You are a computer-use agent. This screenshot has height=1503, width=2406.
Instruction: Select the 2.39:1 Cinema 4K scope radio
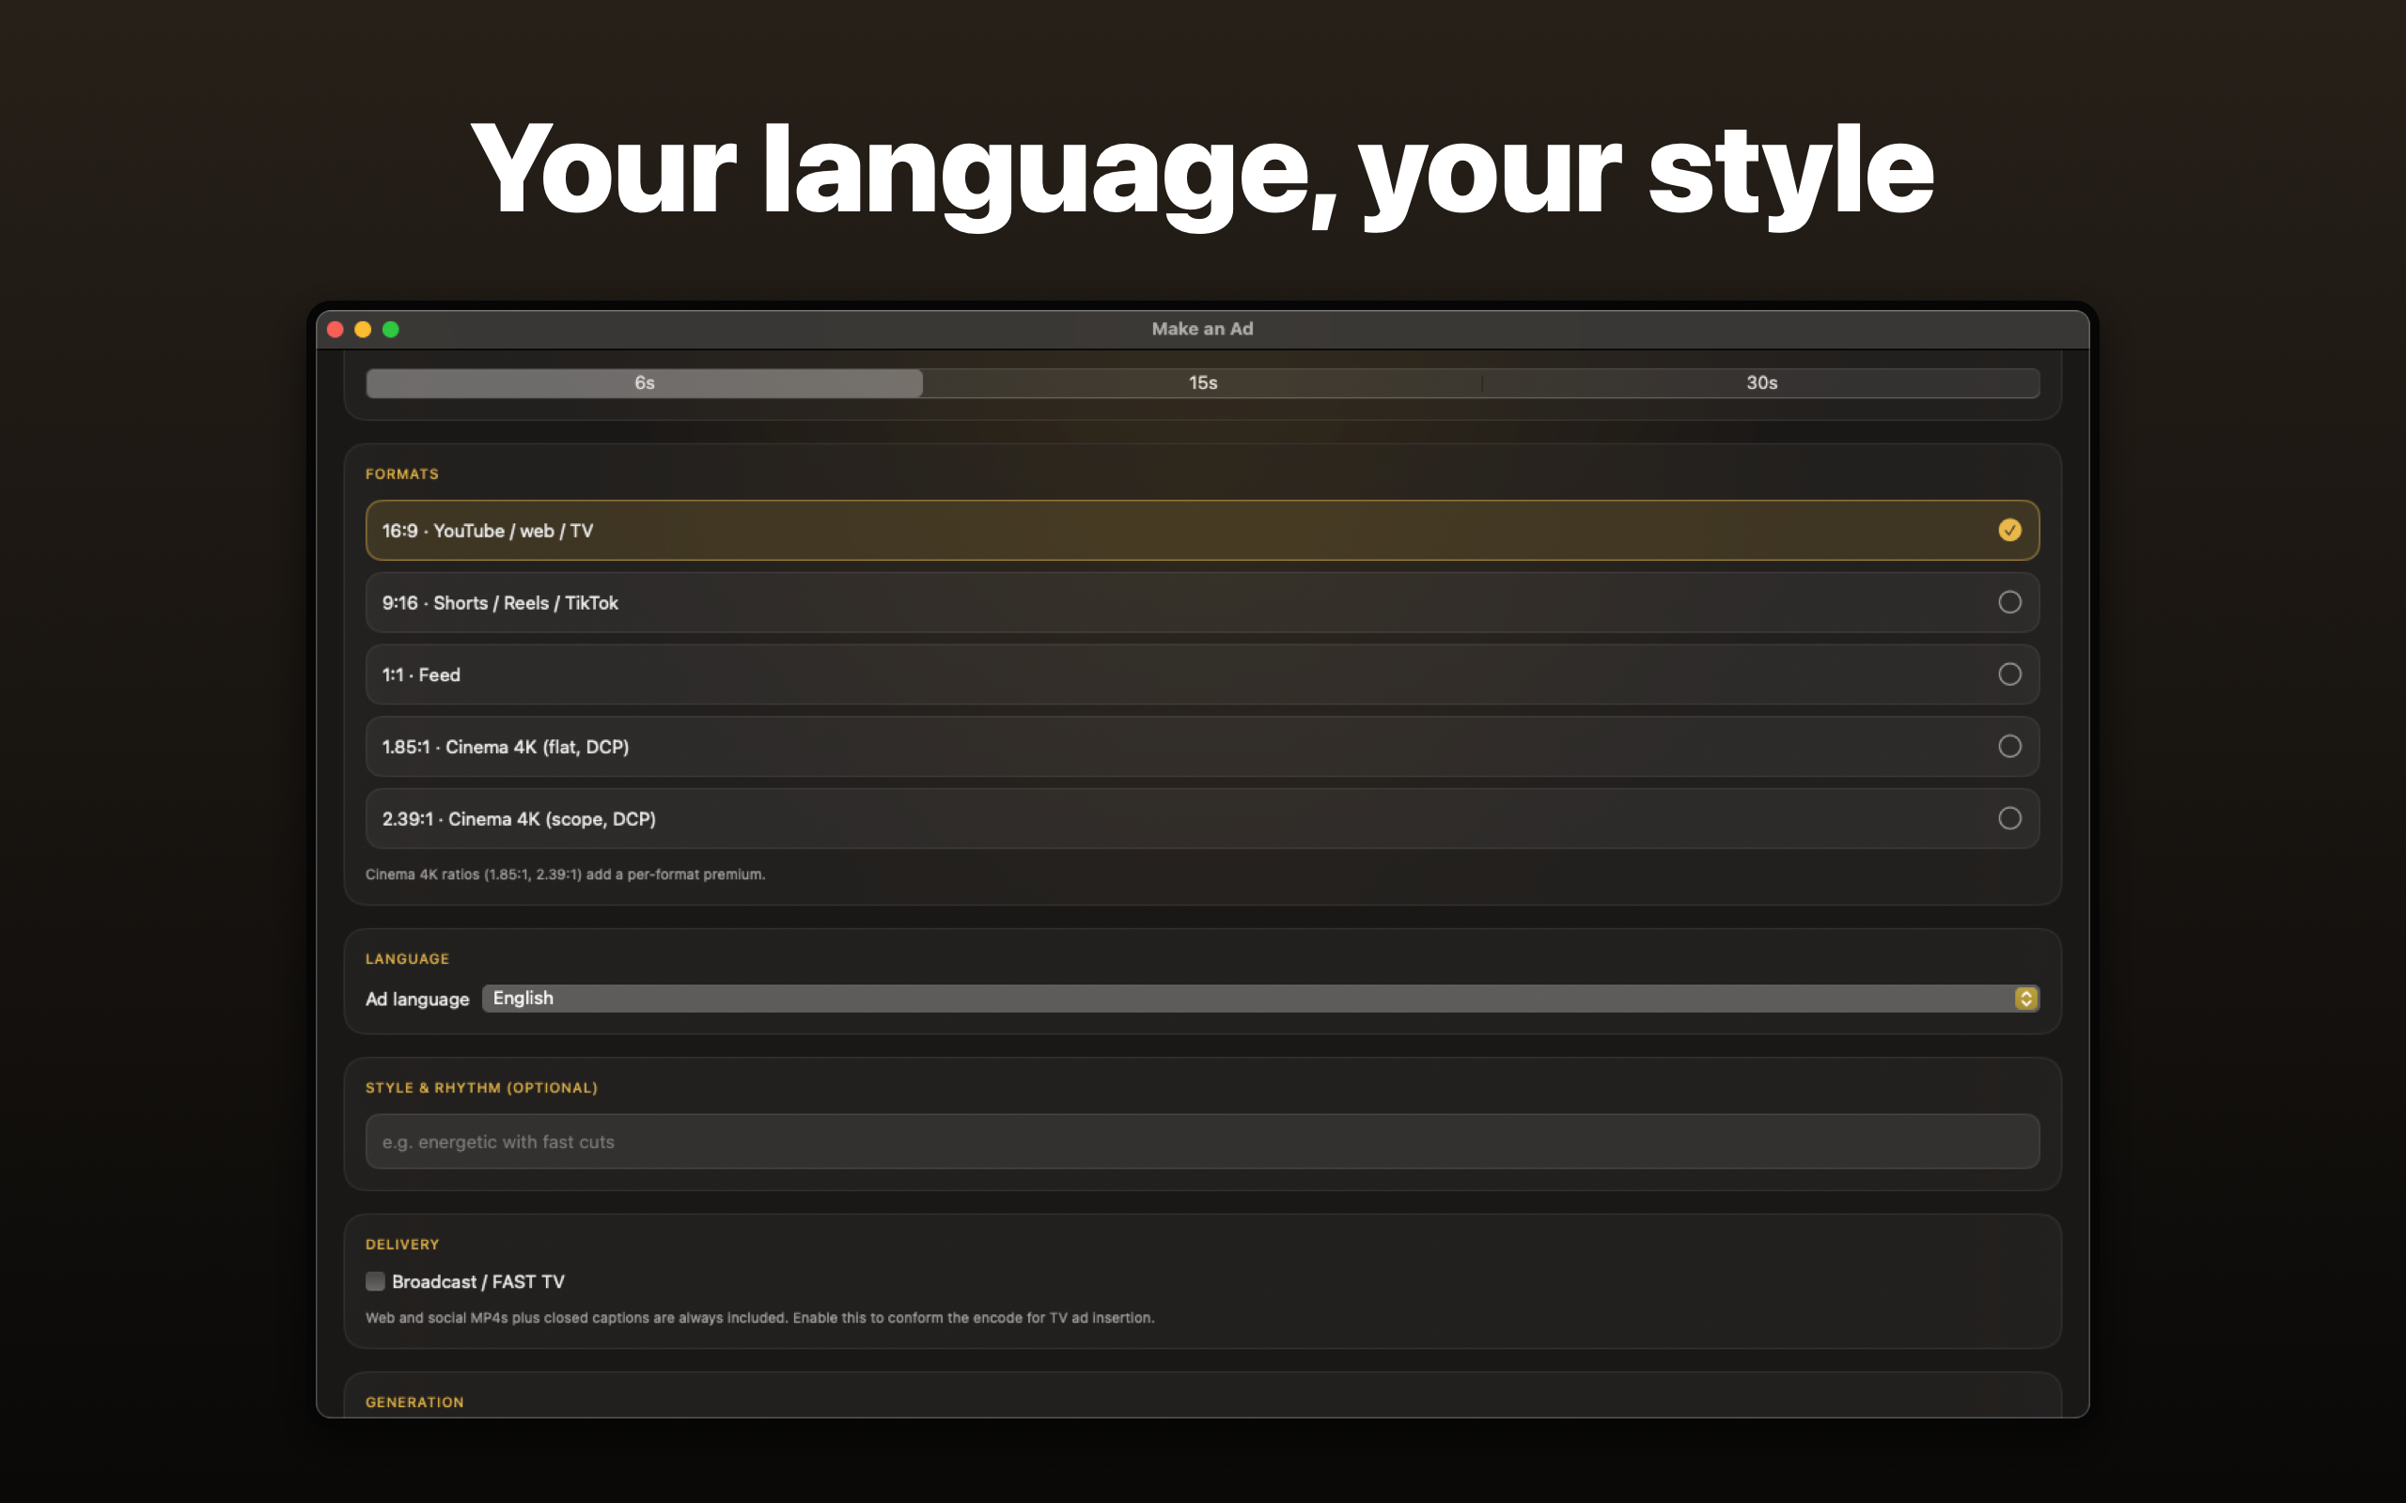click(2009, 818)
